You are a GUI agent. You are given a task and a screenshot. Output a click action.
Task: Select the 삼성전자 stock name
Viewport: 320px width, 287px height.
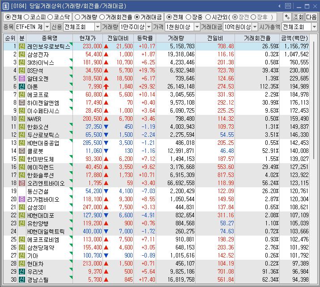pos(38,55)
